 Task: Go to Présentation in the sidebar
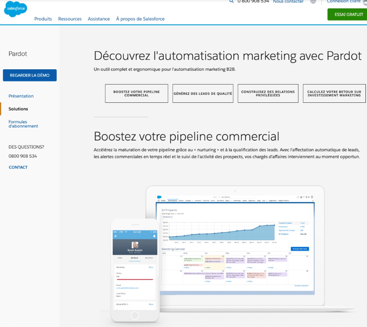pos(21,96)
